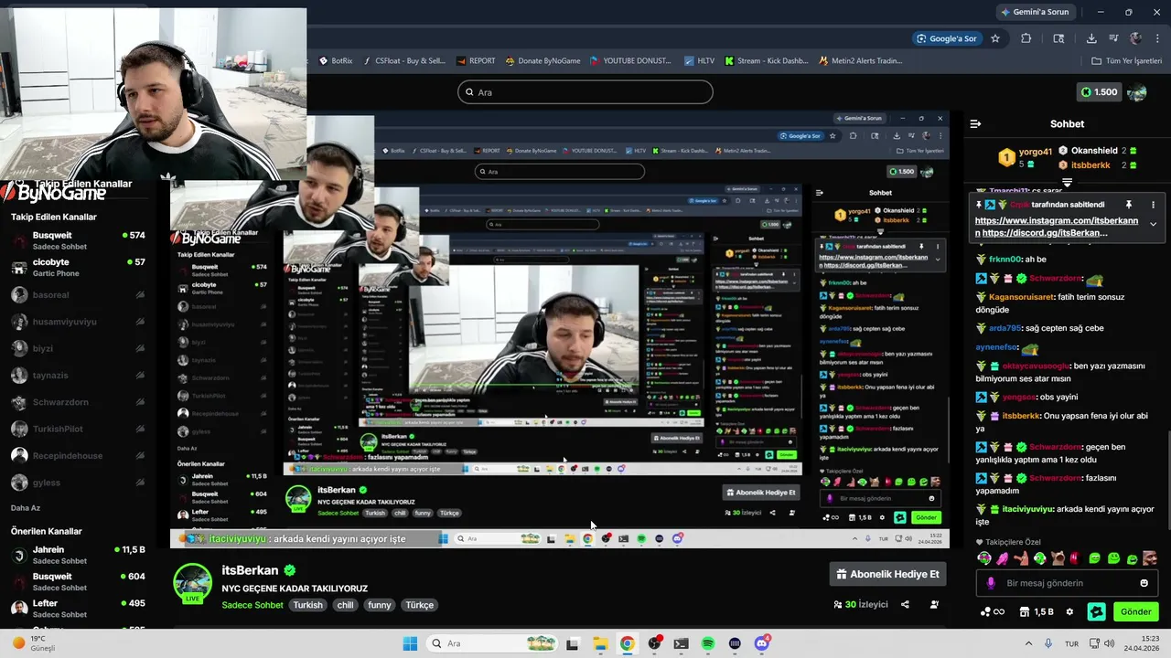Image resolution: width=1171 pixels, height=658 pixels.
Task: Expand the gift leaderboard arrow
Action: pos(1067,183)
